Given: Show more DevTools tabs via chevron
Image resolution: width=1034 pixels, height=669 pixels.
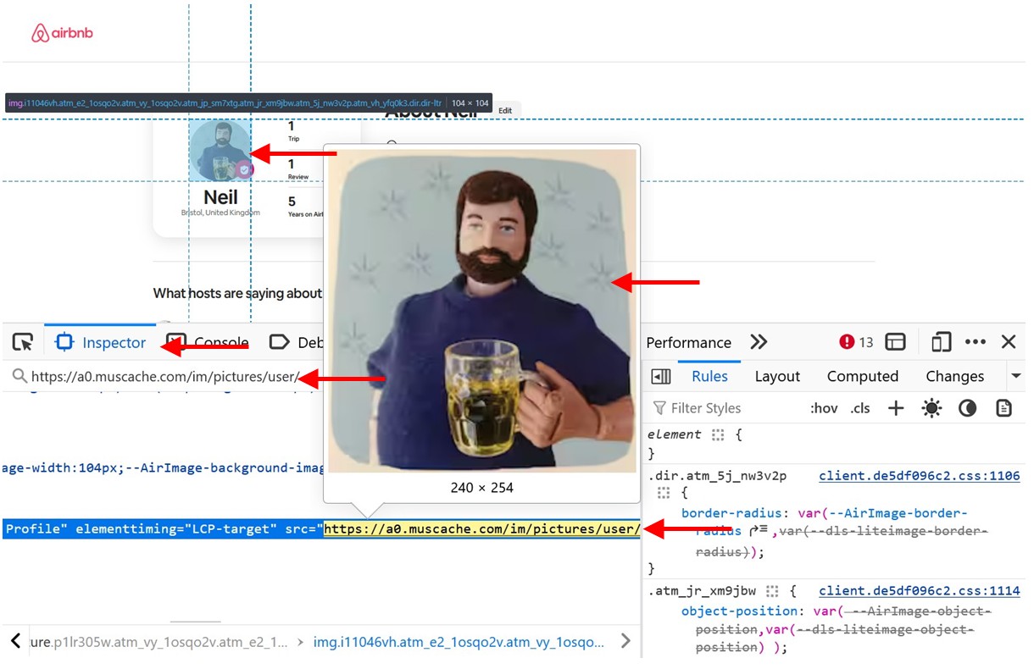Looking at the screenshot, I should tap(759, 342).
